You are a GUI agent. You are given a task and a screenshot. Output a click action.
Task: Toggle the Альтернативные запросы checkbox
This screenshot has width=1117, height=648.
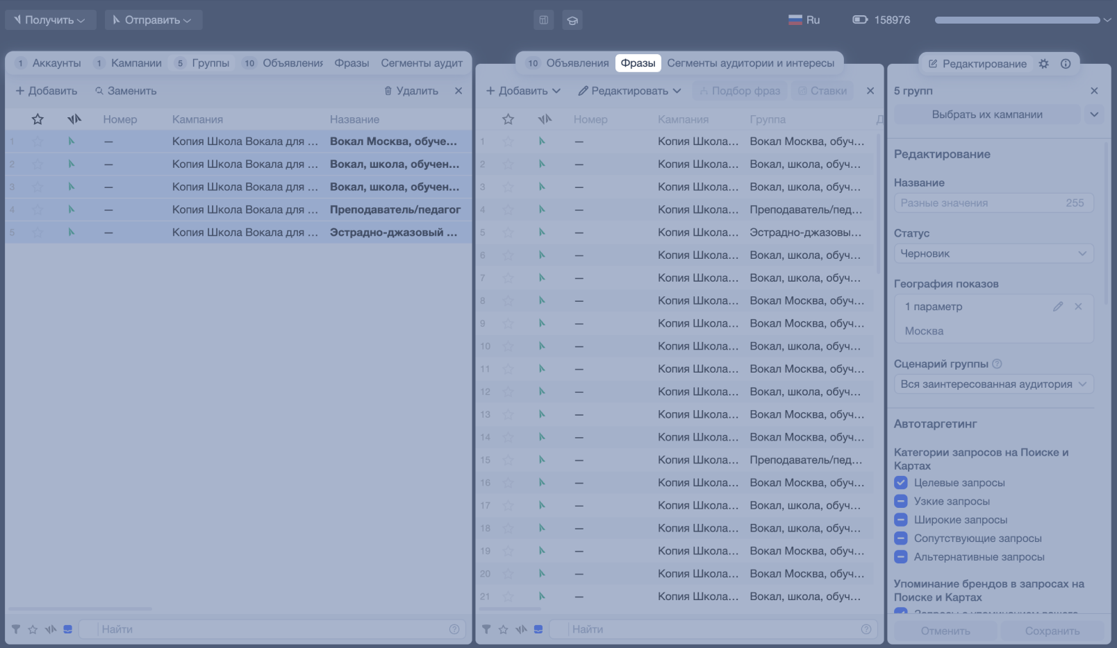pos(901,556)
